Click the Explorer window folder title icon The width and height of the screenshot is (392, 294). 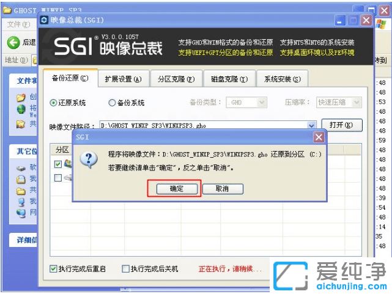(7, 10)
